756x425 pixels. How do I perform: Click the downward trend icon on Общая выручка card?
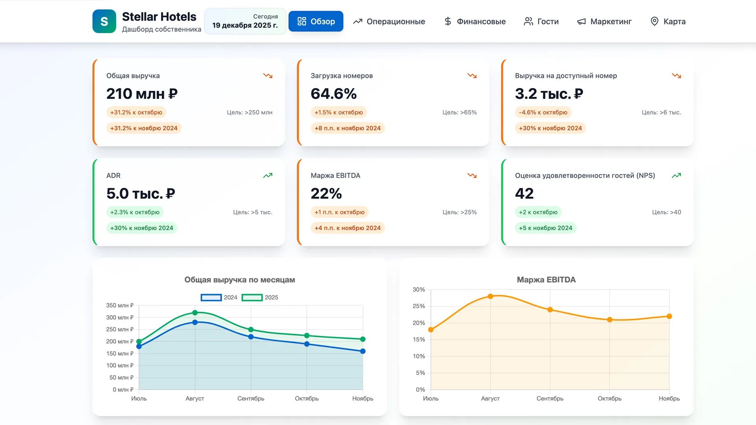tap(268, 76)
